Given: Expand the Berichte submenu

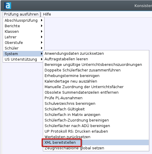Looking at the screenshot, I should 24,26.
